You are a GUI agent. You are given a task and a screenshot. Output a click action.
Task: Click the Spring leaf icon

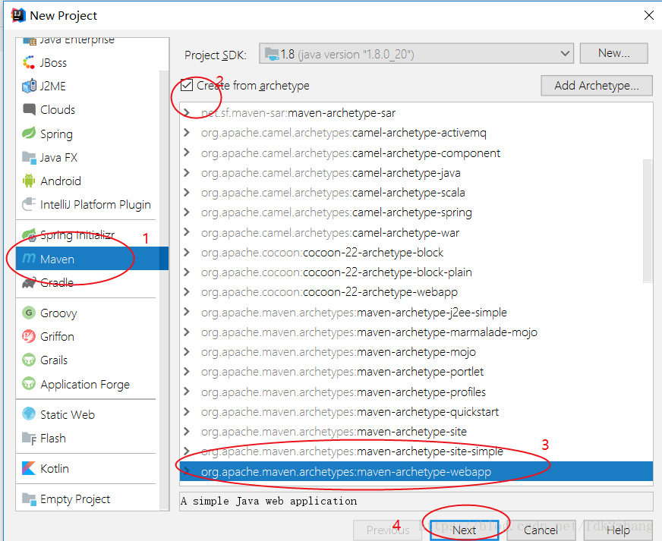(29, 134)
